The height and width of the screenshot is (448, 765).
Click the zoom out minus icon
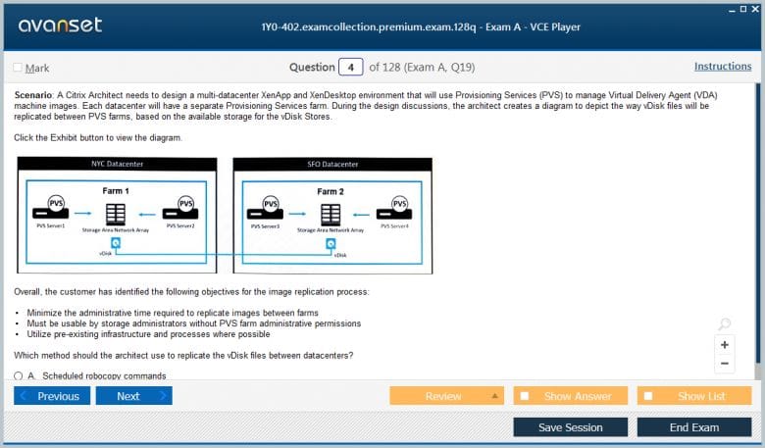(725, 364)
